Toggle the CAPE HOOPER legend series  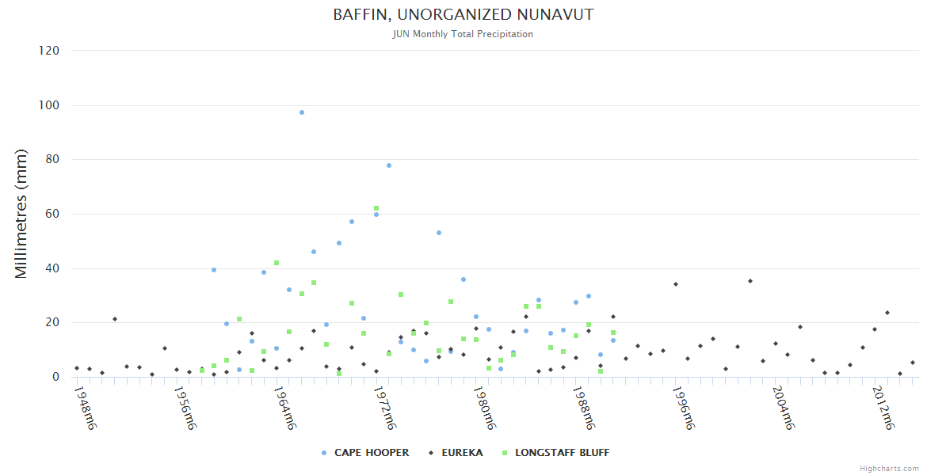[x=371, y=453]
